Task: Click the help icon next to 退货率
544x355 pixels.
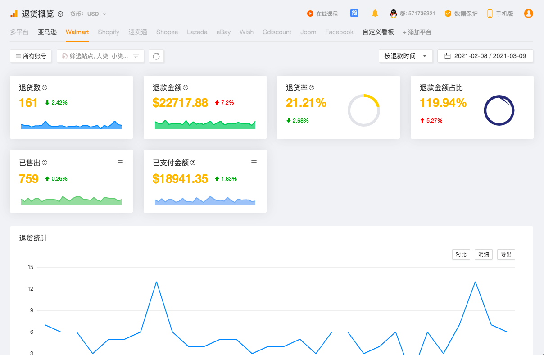Action: [312, 87]
